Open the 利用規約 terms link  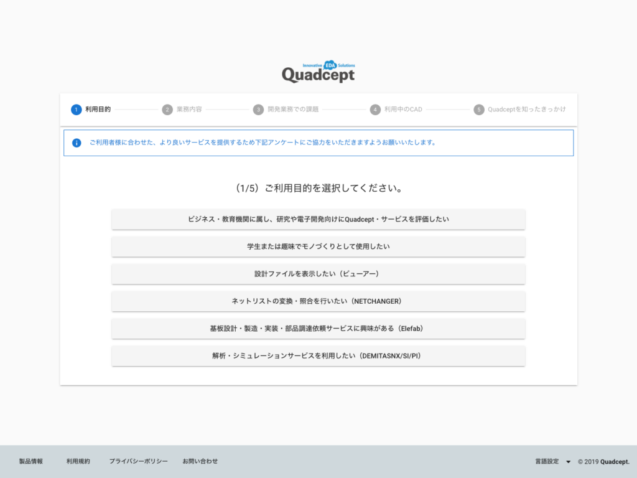[x=77, y=461]
